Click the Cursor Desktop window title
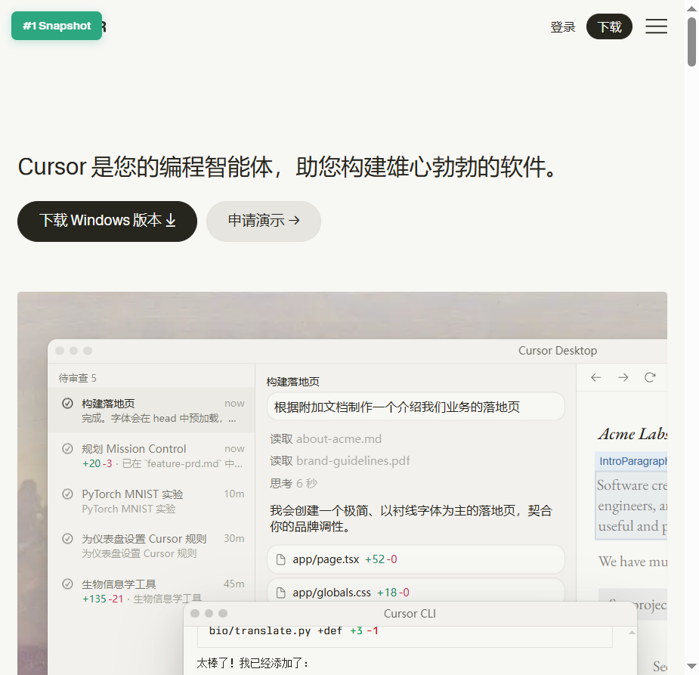The width and height of the screenshot is (699, 675). tap(557, 351)
